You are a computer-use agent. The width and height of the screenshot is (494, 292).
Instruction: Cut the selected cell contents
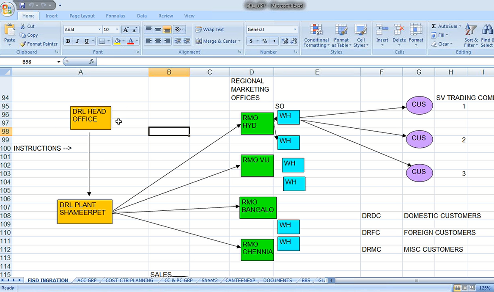pos(27,26)
